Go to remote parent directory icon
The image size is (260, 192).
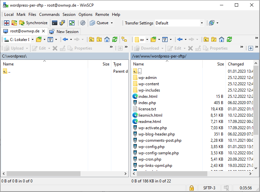206,40
